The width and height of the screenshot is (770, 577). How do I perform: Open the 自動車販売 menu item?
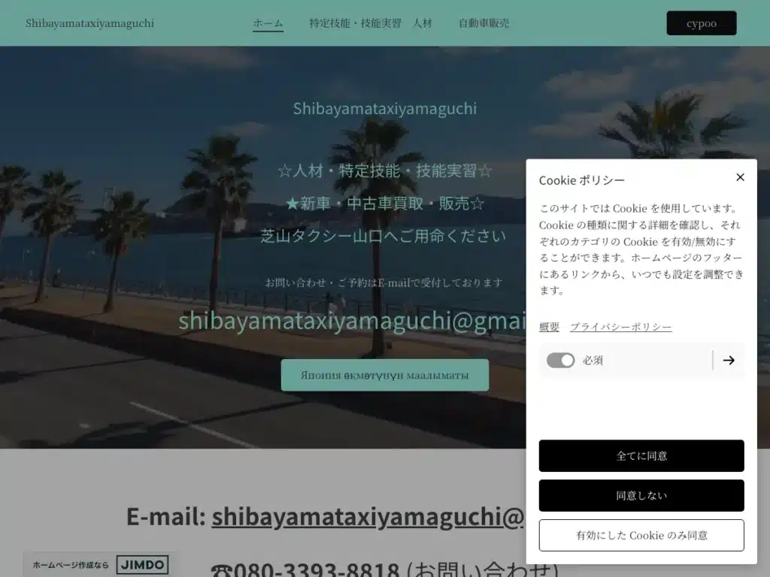(x=484, y=23)
